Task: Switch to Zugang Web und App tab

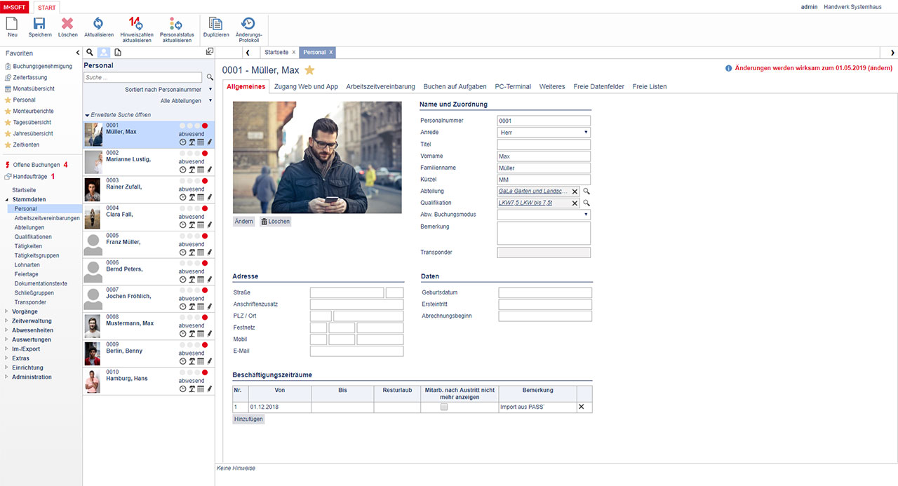Action: (307, 86)
